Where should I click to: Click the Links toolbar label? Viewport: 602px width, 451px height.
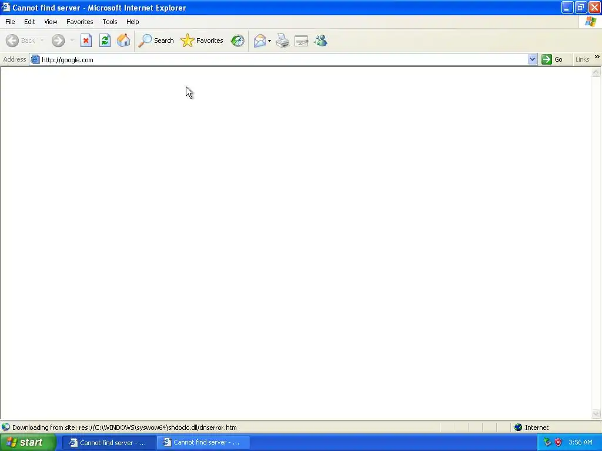(x=582, y=59)
